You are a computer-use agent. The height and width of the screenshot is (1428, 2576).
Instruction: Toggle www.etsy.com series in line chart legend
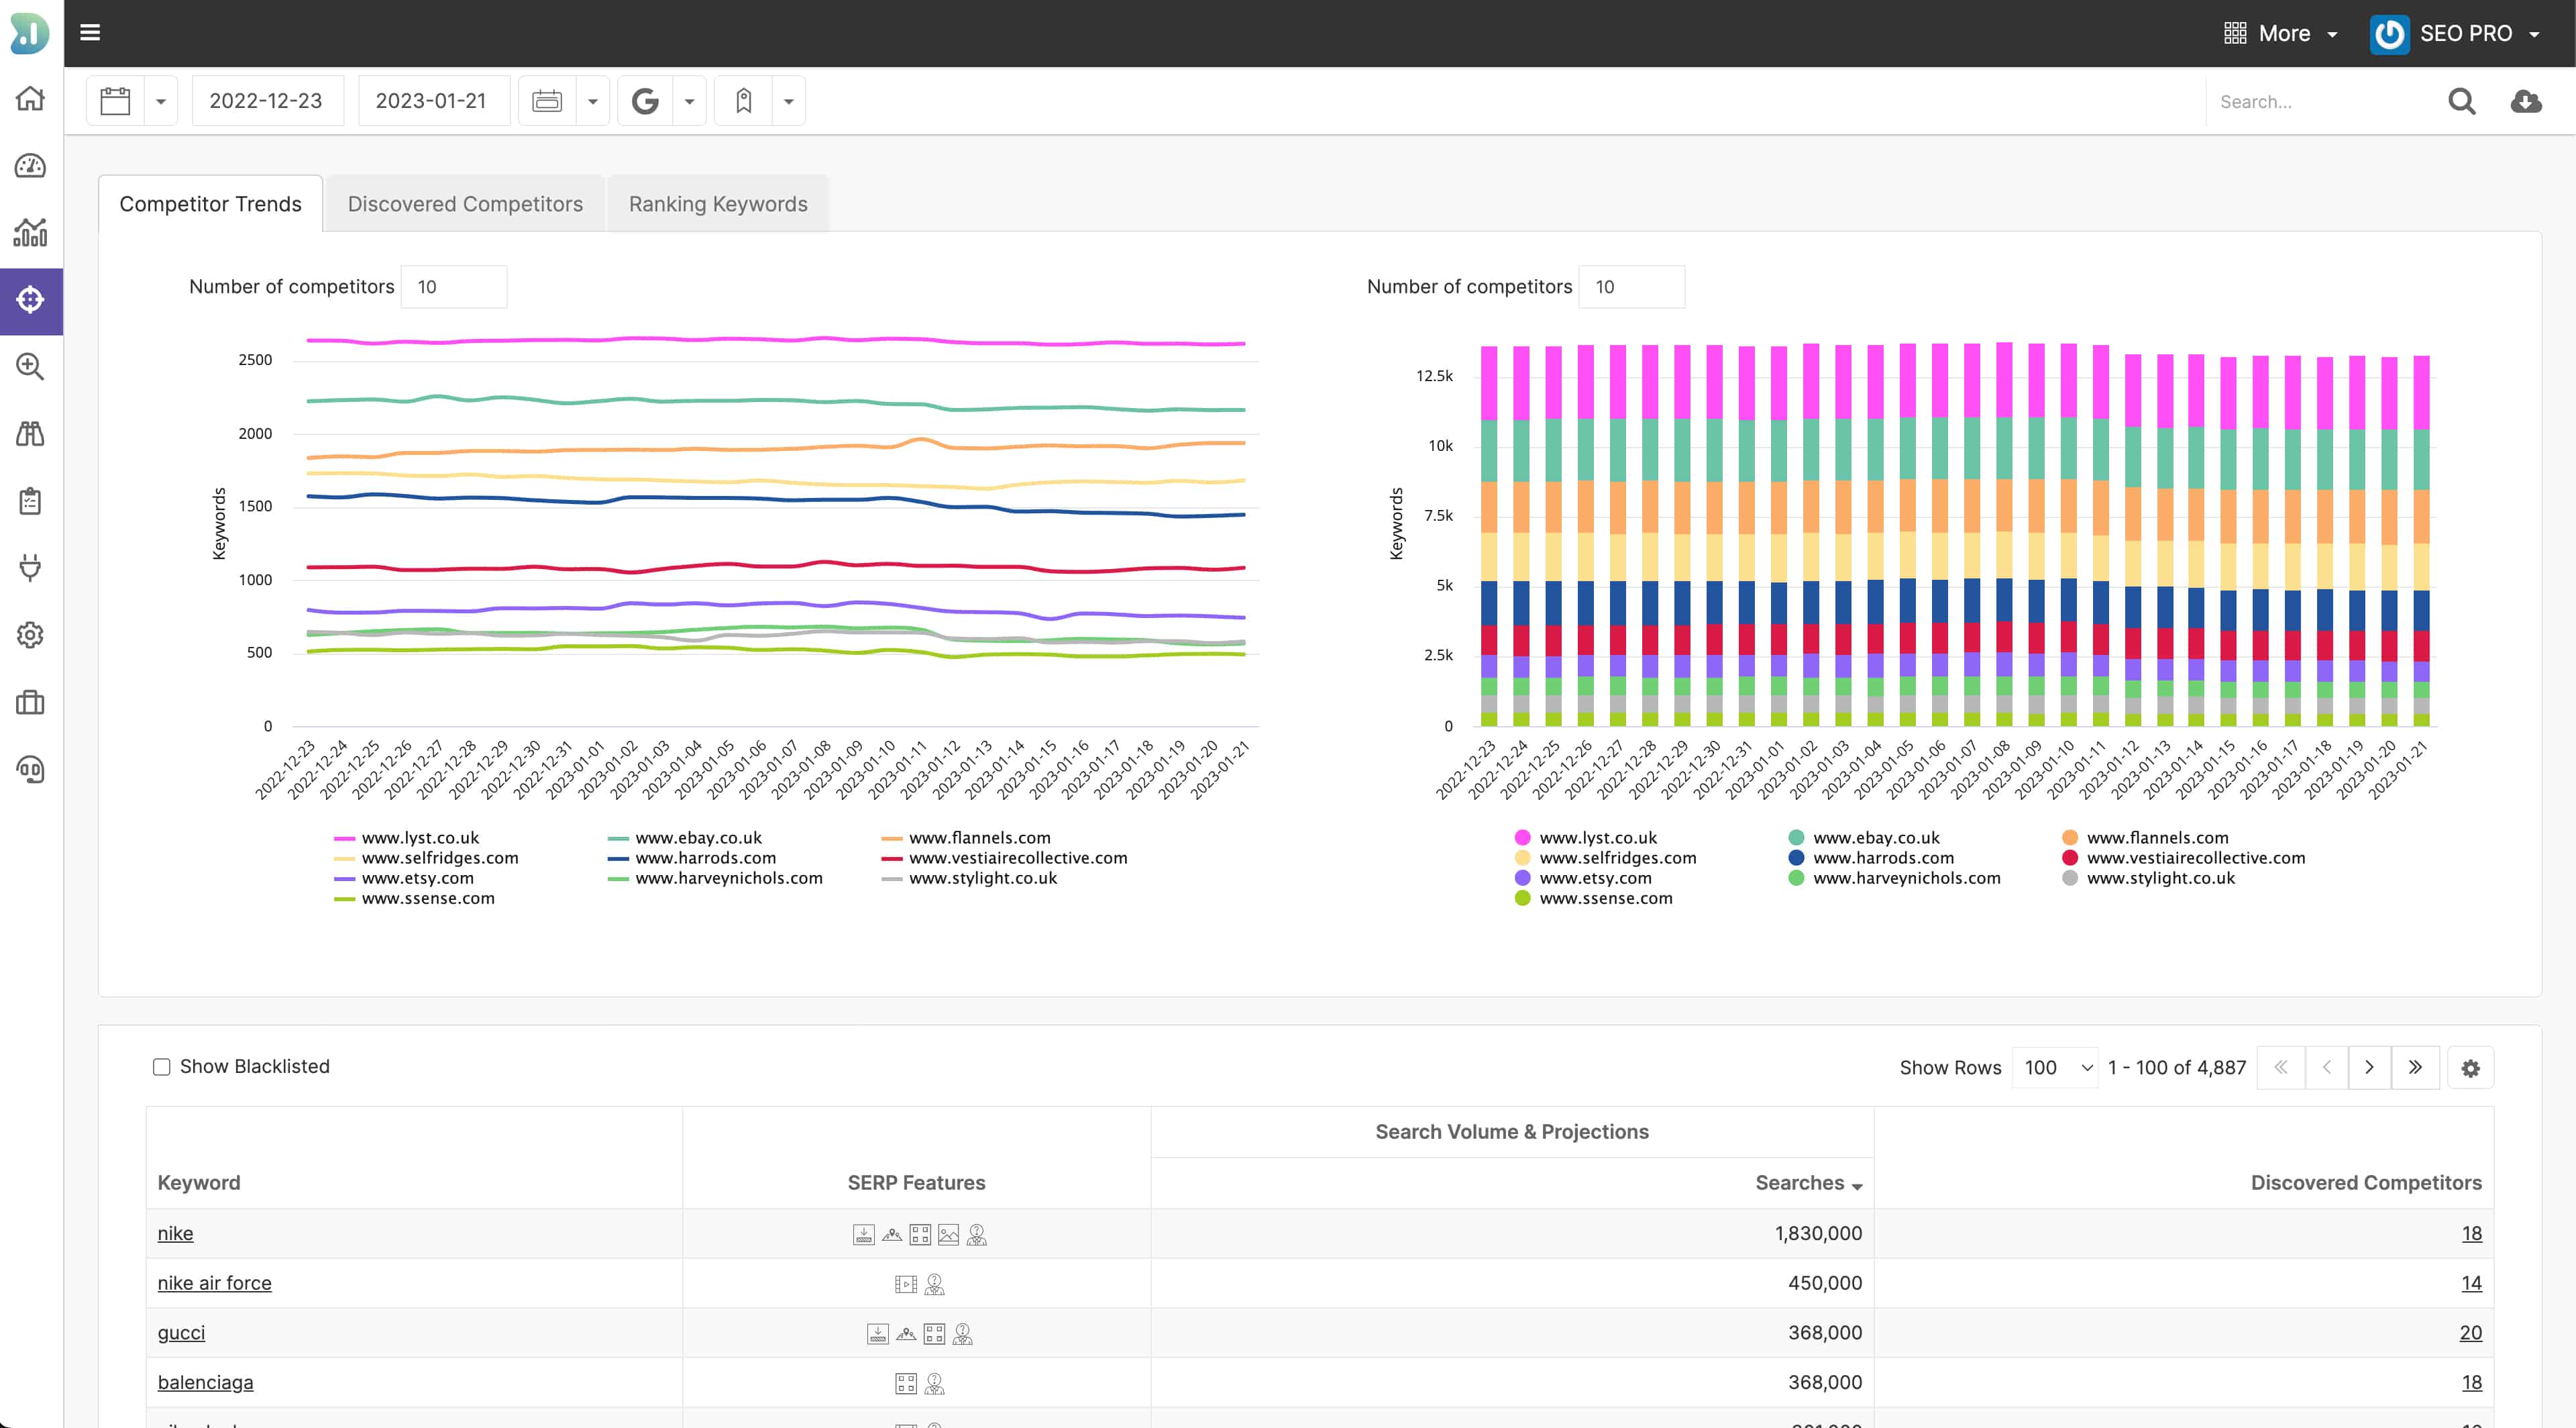404,878
